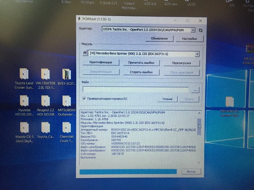The height and width of the screenshot is (190, 254).
Task: Toggle the Проверка/корректировка КС checkbox
Action: tap(84, 98)
